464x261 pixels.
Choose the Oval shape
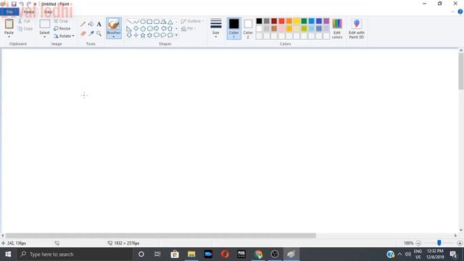[143, 22]
